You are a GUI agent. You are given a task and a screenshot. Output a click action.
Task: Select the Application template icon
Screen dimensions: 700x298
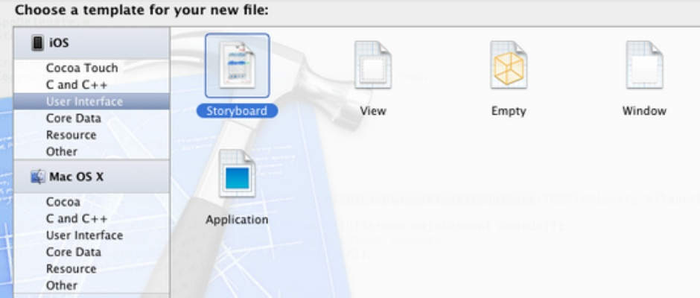point(237,174)
